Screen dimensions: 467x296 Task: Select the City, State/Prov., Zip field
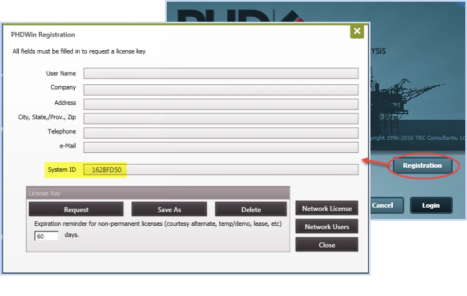[x=220, y=119]
